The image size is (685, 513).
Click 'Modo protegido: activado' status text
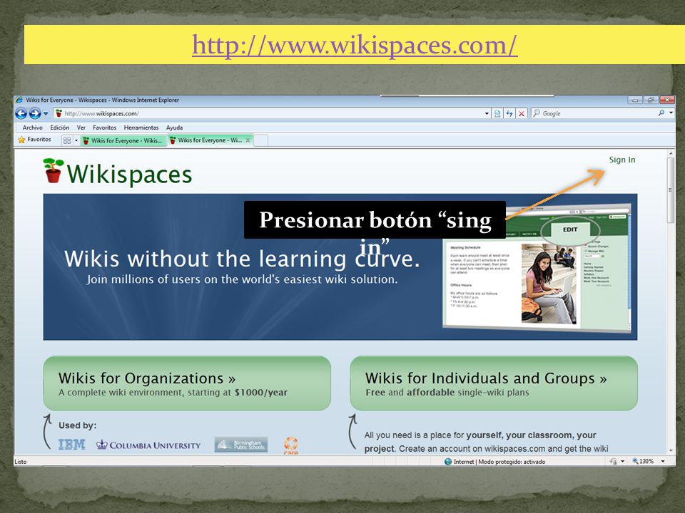512,462
